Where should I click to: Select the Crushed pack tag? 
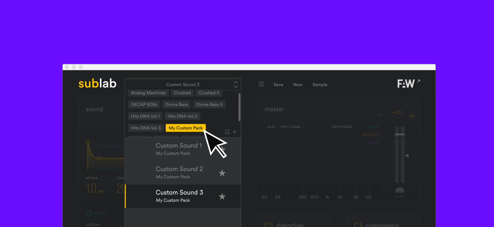pos(182,93)
